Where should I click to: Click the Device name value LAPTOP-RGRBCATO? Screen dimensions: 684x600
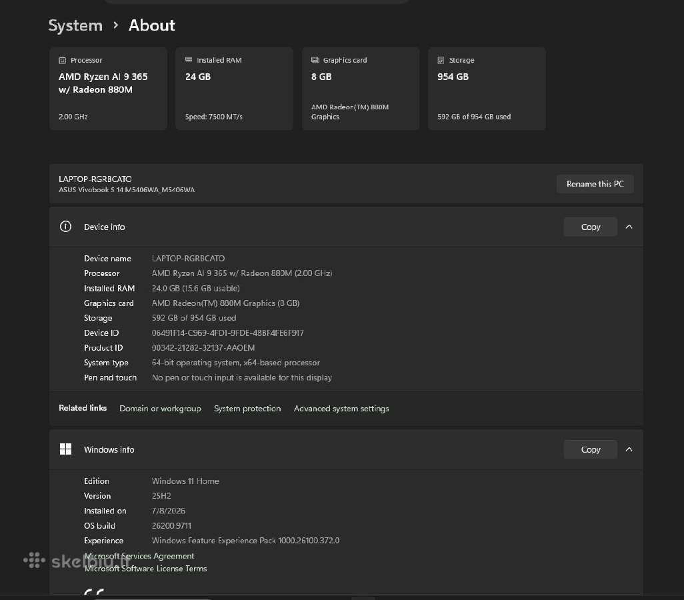tap(189, 258)
